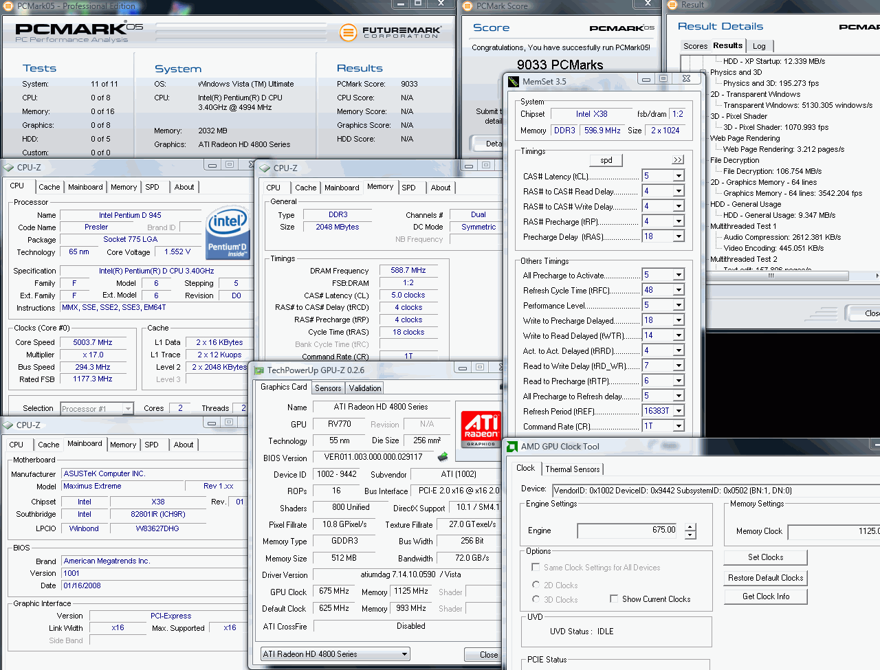Select the Multithreaded Test 1 tree item

click(742, 226)
